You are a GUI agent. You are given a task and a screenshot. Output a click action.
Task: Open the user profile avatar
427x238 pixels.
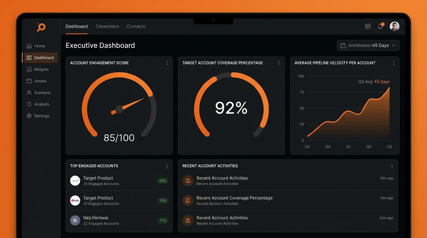[394, 26]
